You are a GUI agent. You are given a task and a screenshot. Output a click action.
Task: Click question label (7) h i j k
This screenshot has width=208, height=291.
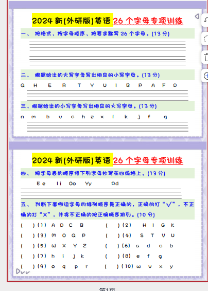(42, 256)
